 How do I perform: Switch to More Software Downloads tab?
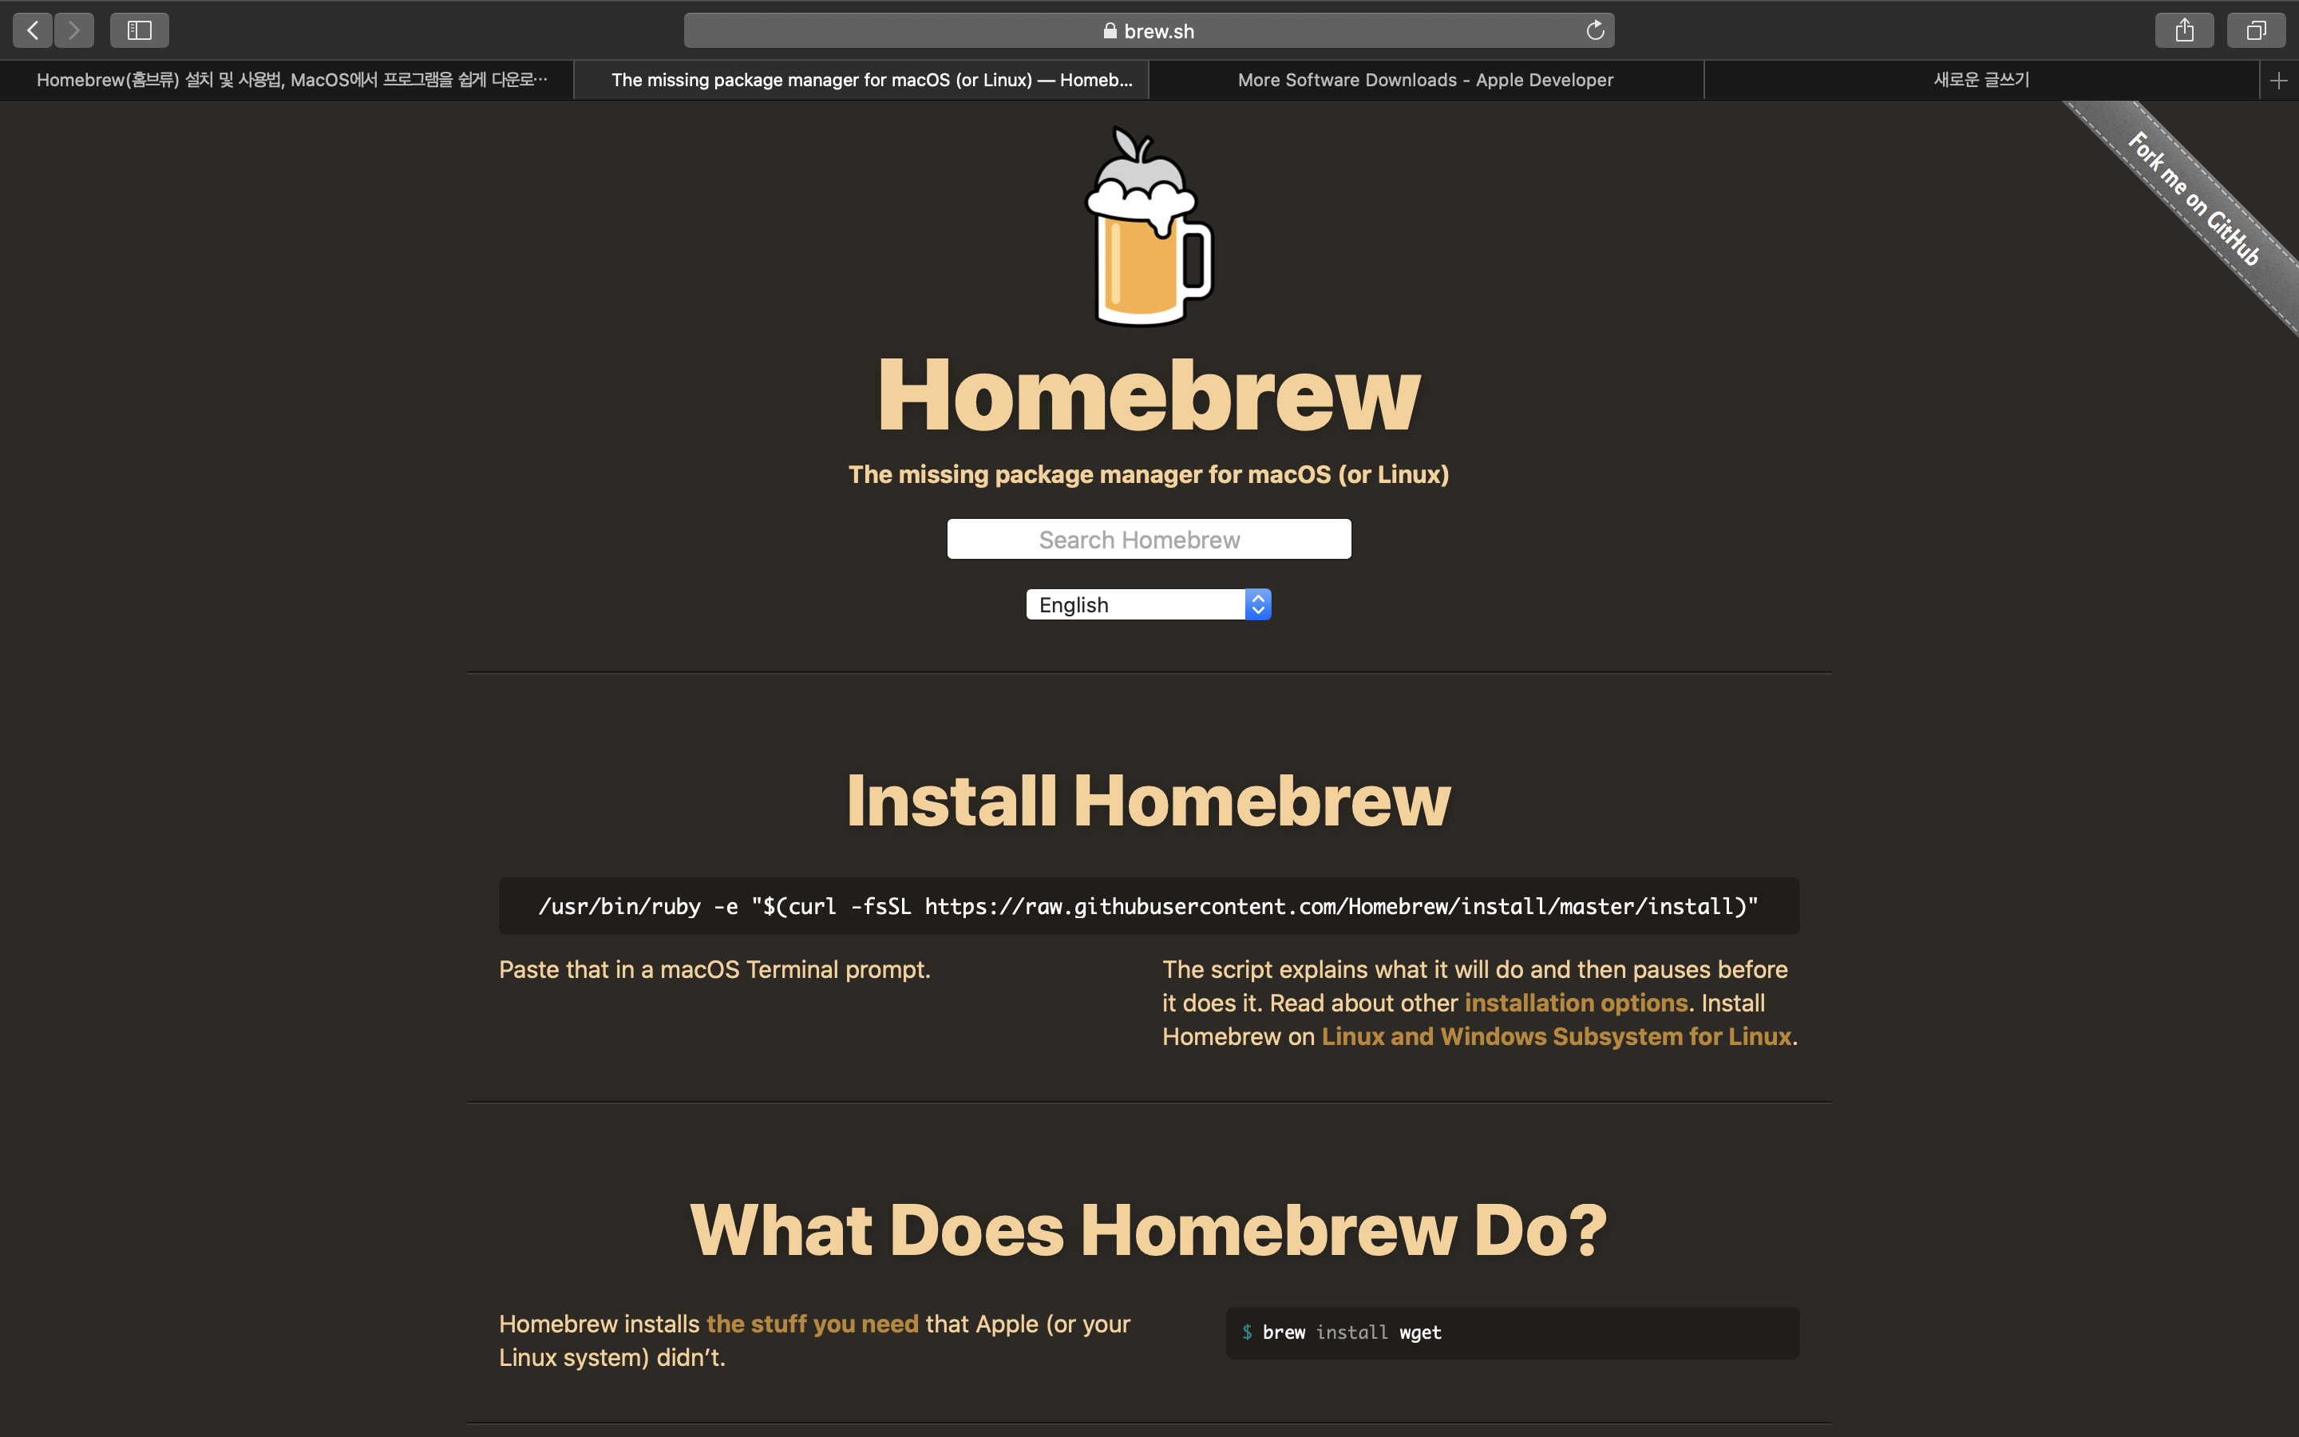click(x=1425, y=81)
